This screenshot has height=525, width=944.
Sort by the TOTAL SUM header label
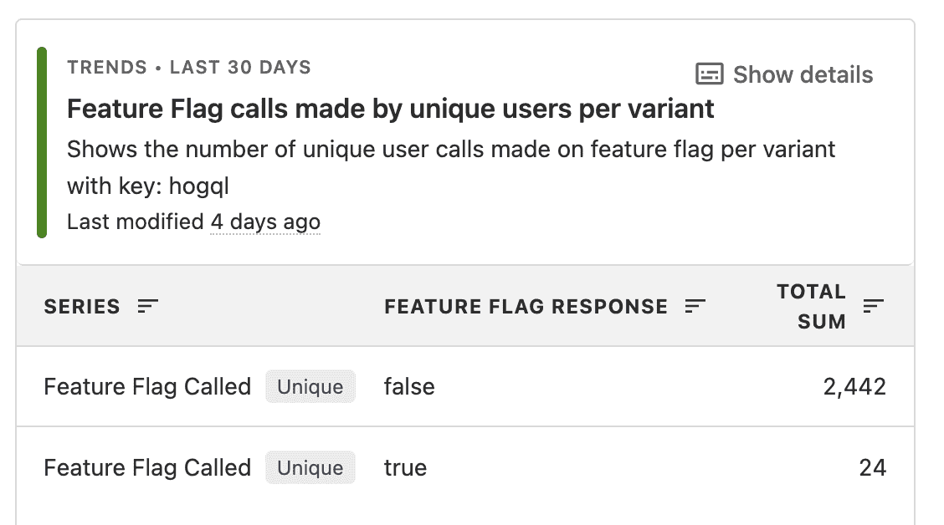click(x=811, y=306)
